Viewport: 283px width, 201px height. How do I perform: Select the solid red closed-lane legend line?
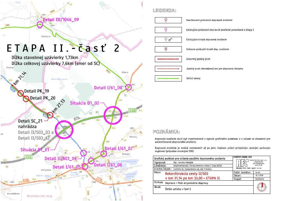[x=168, y=59]
